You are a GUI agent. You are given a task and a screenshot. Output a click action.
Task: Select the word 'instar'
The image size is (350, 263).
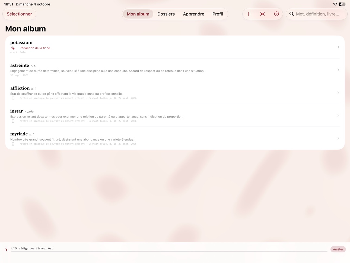coord(17,111)
